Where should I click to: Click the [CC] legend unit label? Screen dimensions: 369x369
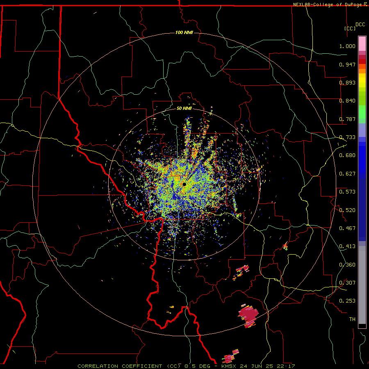[x=350, y=28]
